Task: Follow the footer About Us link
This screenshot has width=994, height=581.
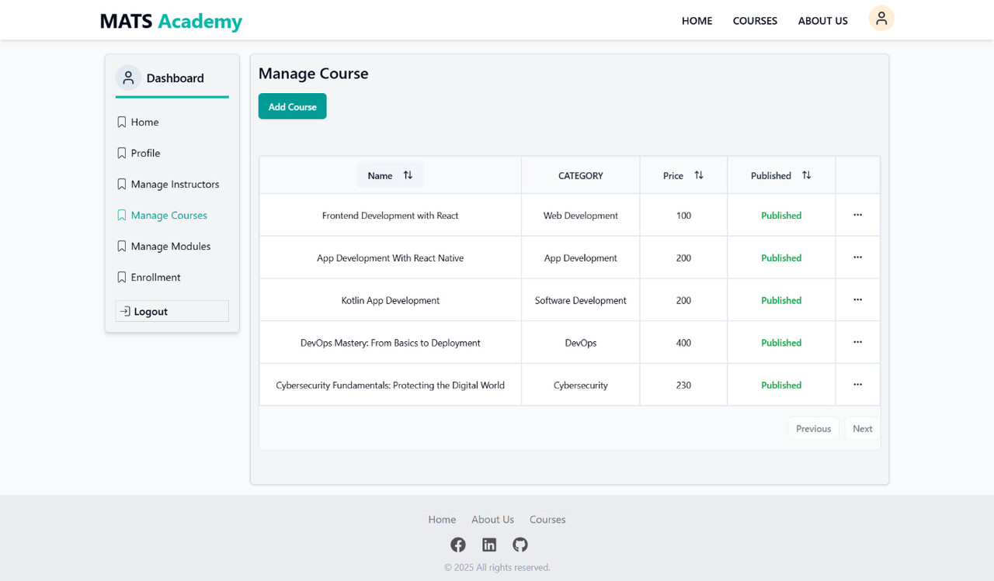Action: click(492, 520)
